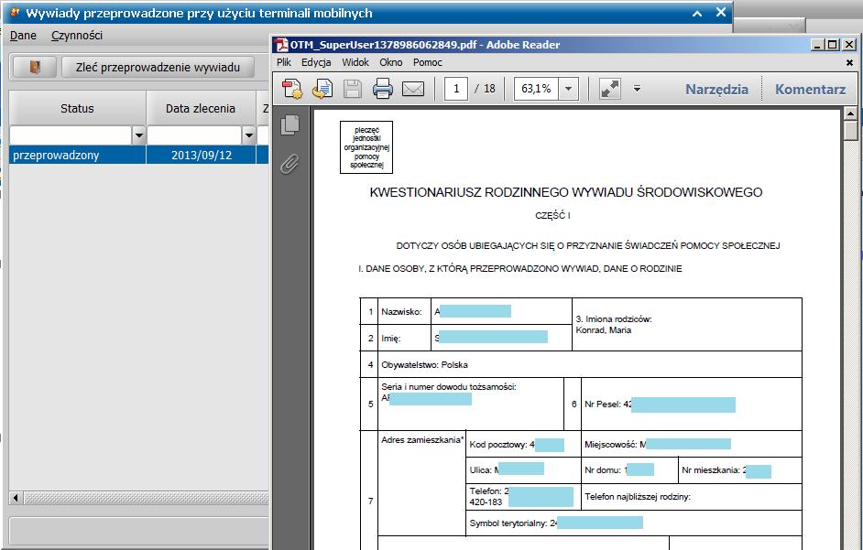
Task: Click Zleć przeprowadzenie wywiadu button
Action: [x=158, y=67]
